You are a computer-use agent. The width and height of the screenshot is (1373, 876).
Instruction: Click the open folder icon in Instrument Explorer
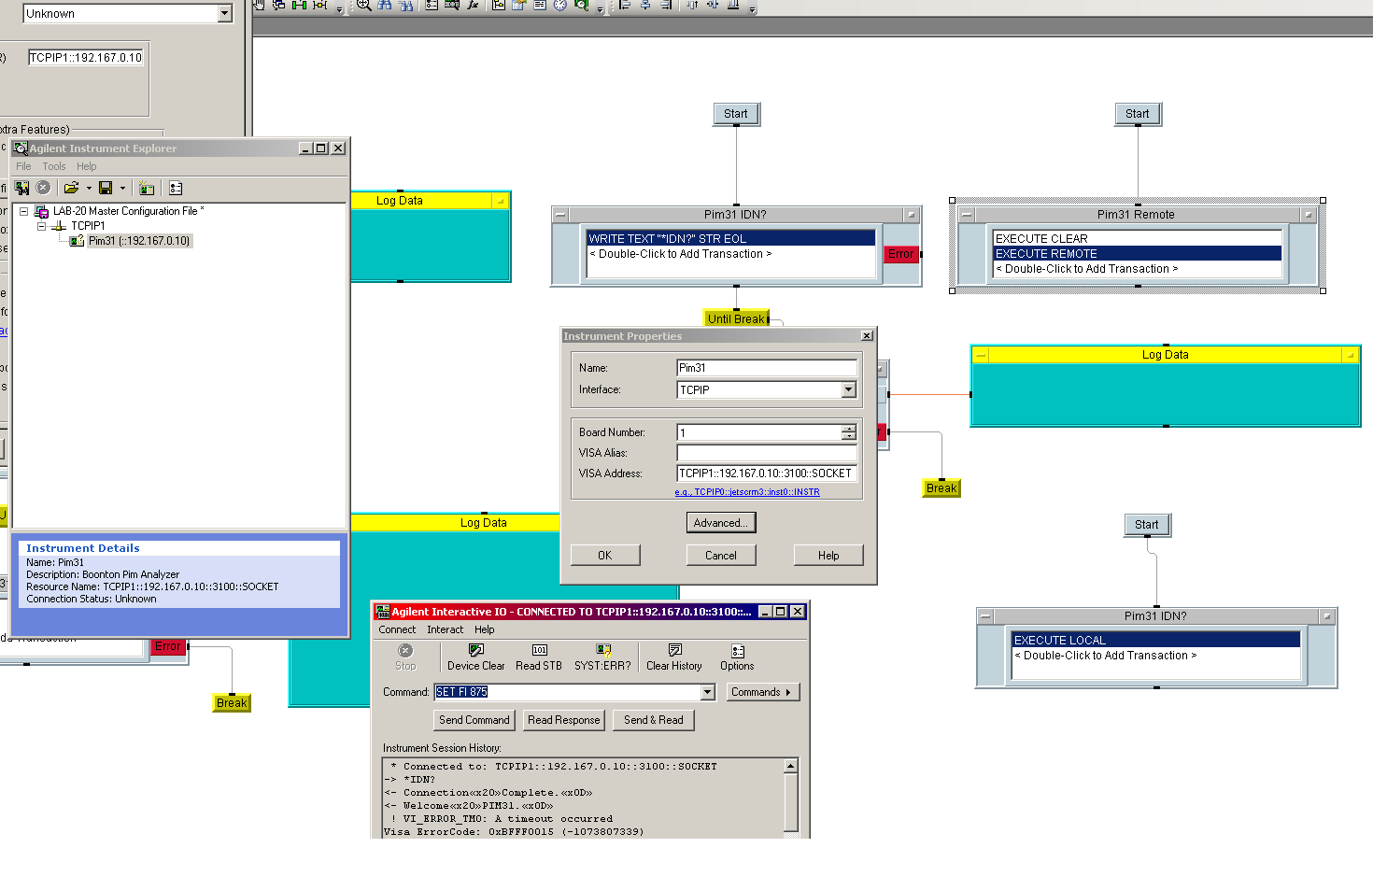(71, 188)
